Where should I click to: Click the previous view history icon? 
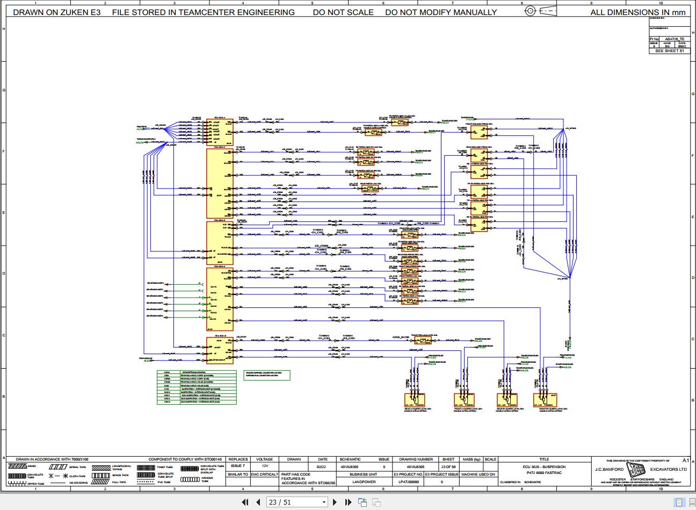[363, 502]
